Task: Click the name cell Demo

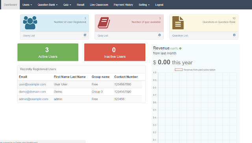Action: pos(58,92)
